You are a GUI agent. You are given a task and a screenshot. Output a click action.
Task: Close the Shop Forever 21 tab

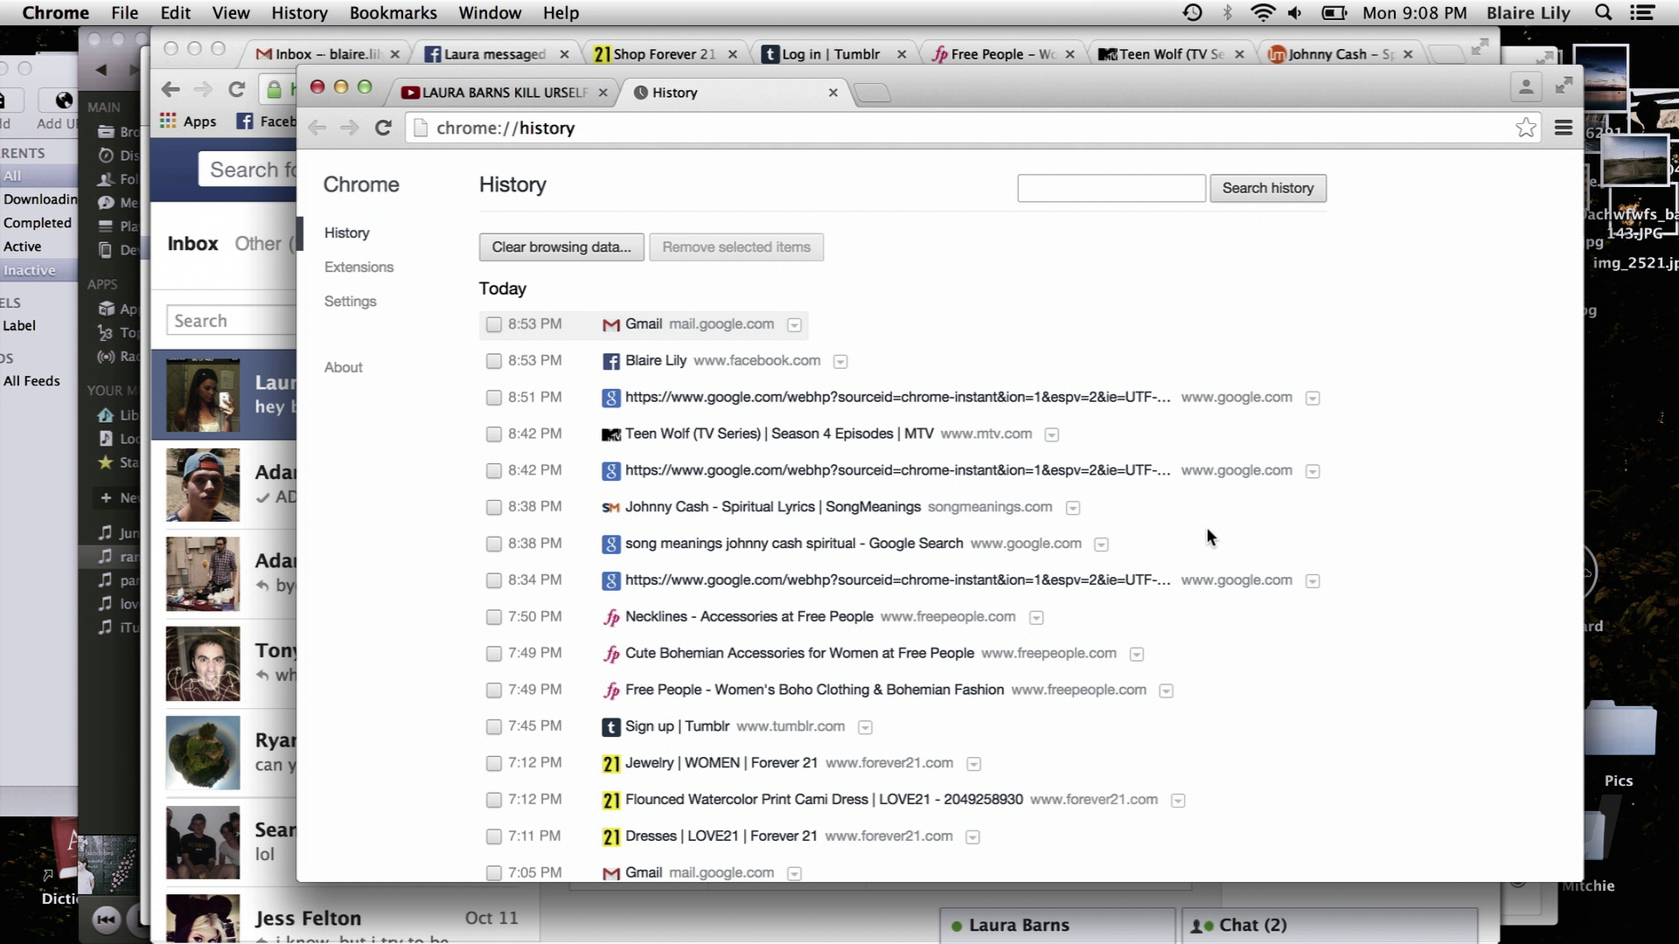click(733, 54)
